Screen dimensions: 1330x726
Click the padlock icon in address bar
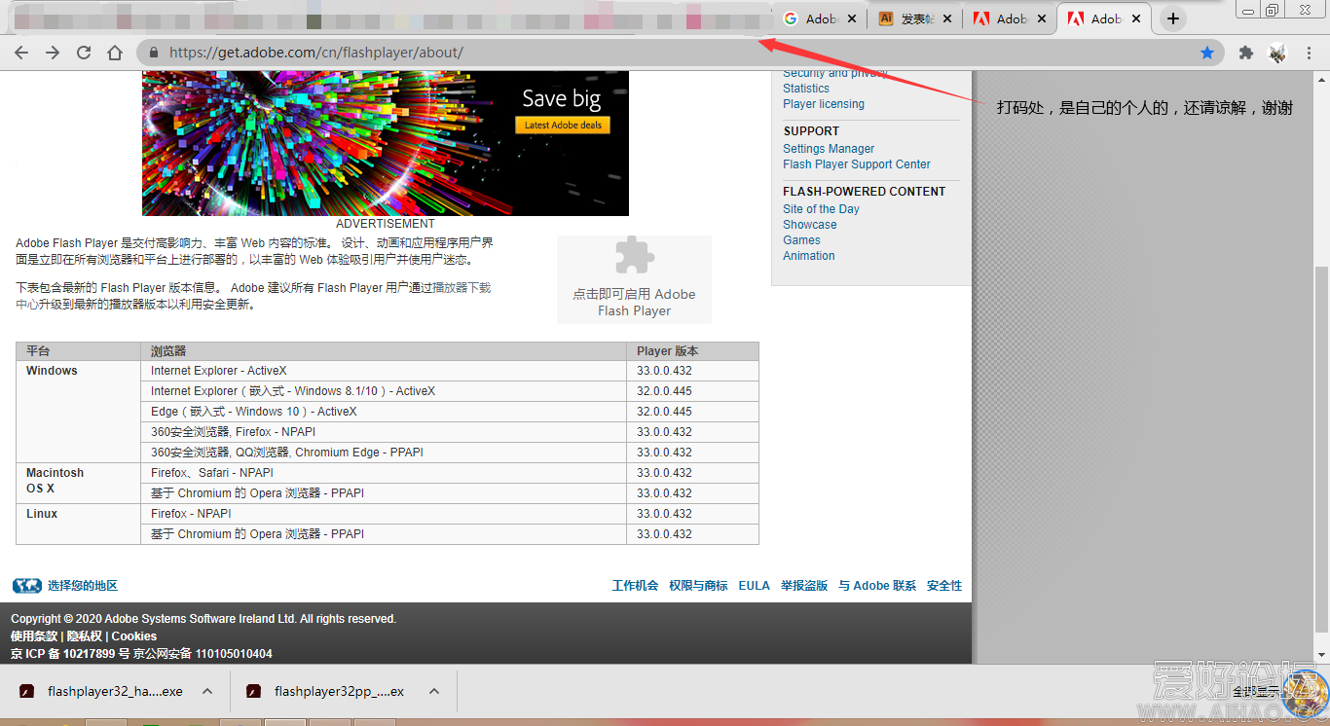pyautogui.click(x=154, y=53)
